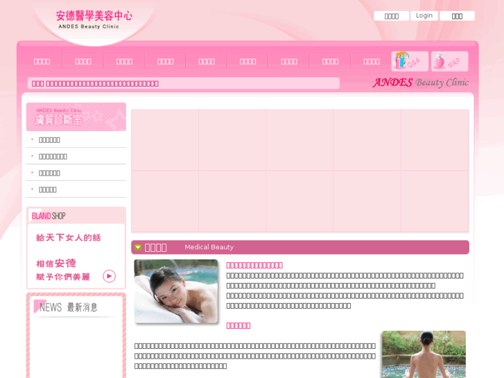504x378 pixels.
Task: Click green arrow icon beside Medical Beauty
Action: click(138, 247)
